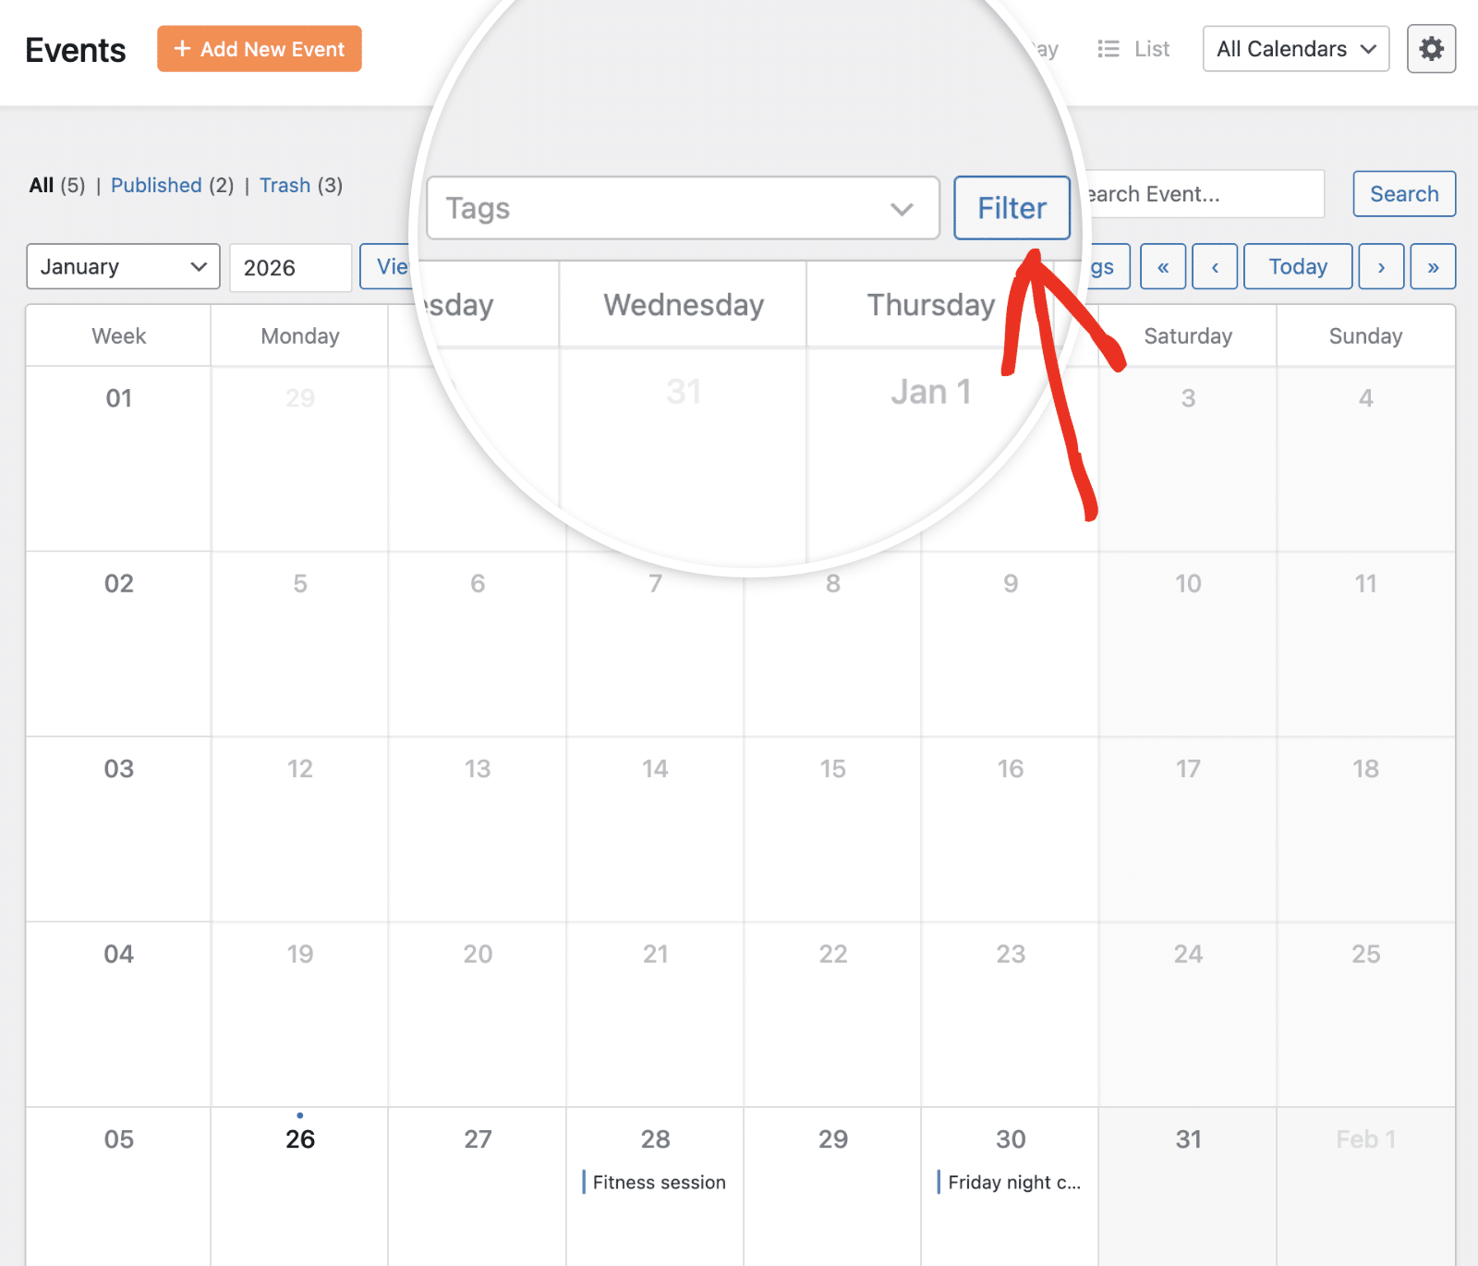The image size is (1478, 1266).
Task: Switch to List view
Action: coord(1134,49)
